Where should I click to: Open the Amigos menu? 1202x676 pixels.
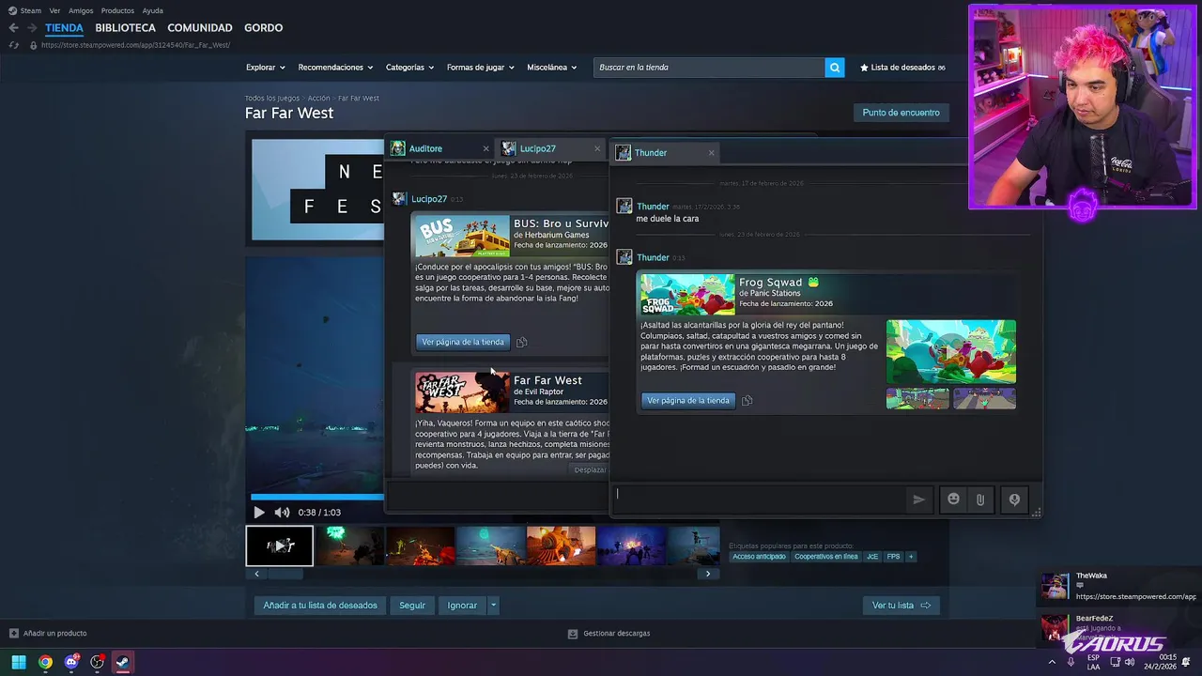(81, 10)
